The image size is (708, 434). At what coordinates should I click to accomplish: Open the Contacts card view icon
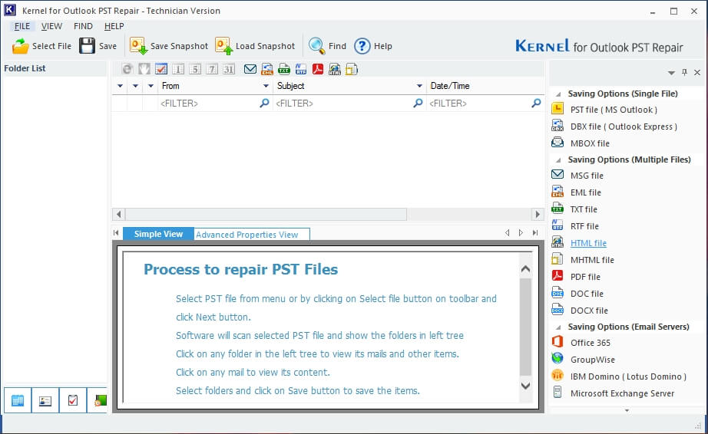coord(45,400)
